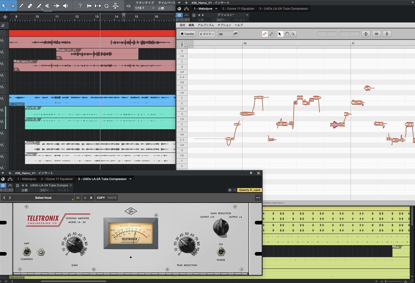The height and width of the screenshot is (283, 415).
Task: Open the デフォルト preset dropdown
Action: click(228, 15)
